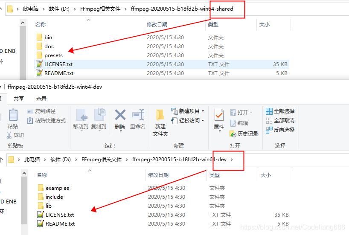The height and width of the screenshot is (235, 349).
Task: Select the include folder
Action: pyautogui.click(x=50, y=197)
